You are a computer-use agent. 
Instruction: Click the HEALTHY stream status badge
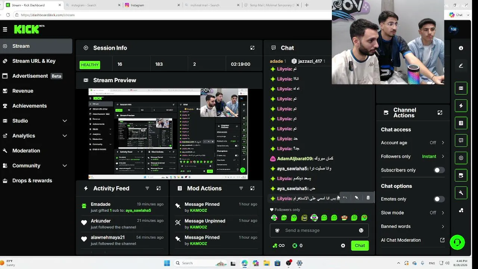point(90,65)
